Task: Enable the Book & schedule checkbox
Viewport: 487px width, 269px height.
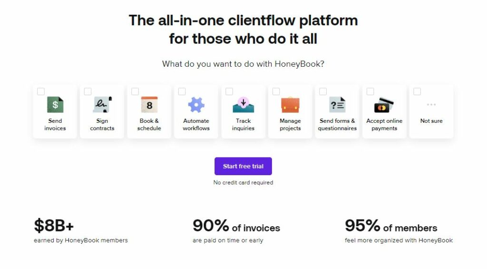Action: (x=135, y=91)
